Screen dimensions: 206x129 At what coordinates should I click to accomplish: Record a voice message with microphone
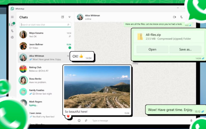191,120
